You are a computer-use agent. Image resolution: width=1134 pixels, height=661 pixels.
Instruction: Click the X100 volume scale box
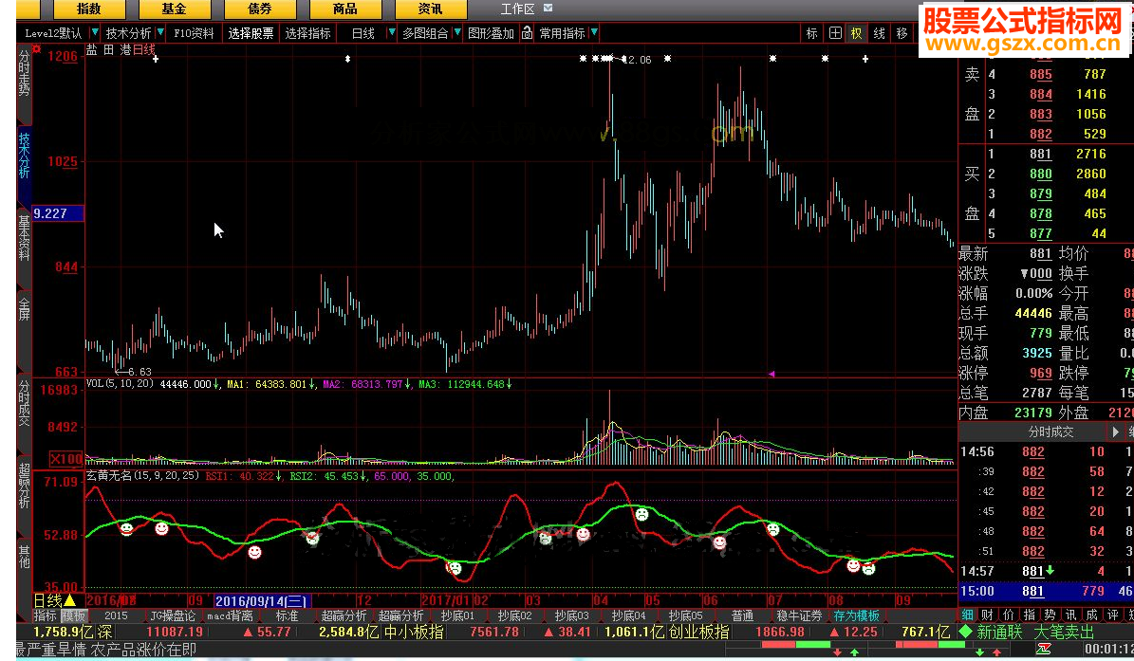click(x=65, y=458)
